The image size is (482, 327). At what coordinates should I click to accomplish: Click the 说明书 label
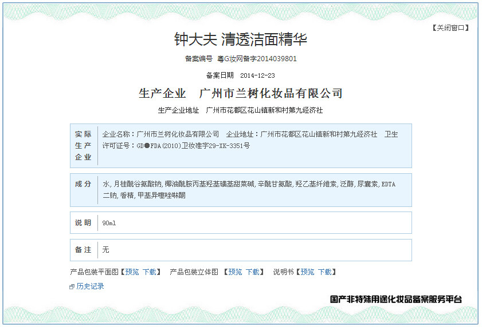[284, 272]
